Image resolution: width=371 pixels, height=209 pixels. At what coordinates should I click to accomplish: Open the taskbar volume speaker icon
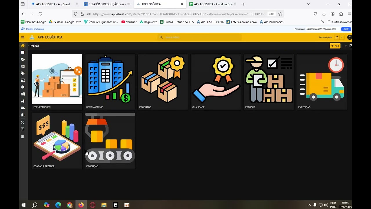click(326, 205)
